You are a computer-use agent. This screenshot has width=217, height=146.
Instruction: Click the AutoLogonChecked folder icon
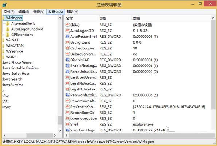[8, 29]
